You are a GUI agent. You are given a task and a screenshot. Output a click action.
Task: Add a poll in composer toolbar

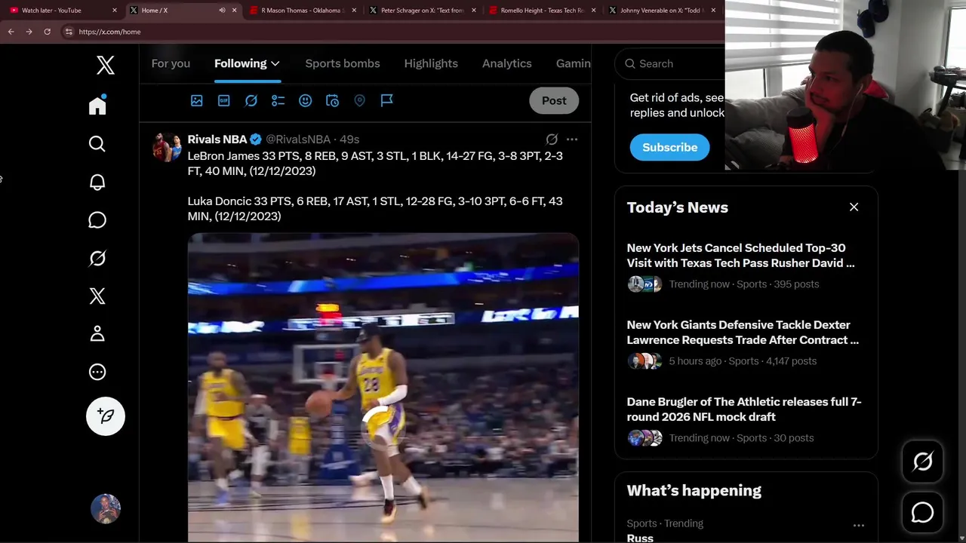[x=278, y=100]
